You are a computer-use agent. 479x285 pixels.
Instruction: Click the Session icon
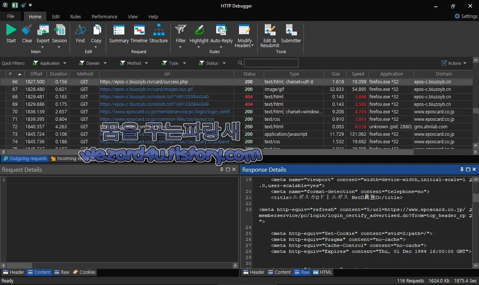60,30
